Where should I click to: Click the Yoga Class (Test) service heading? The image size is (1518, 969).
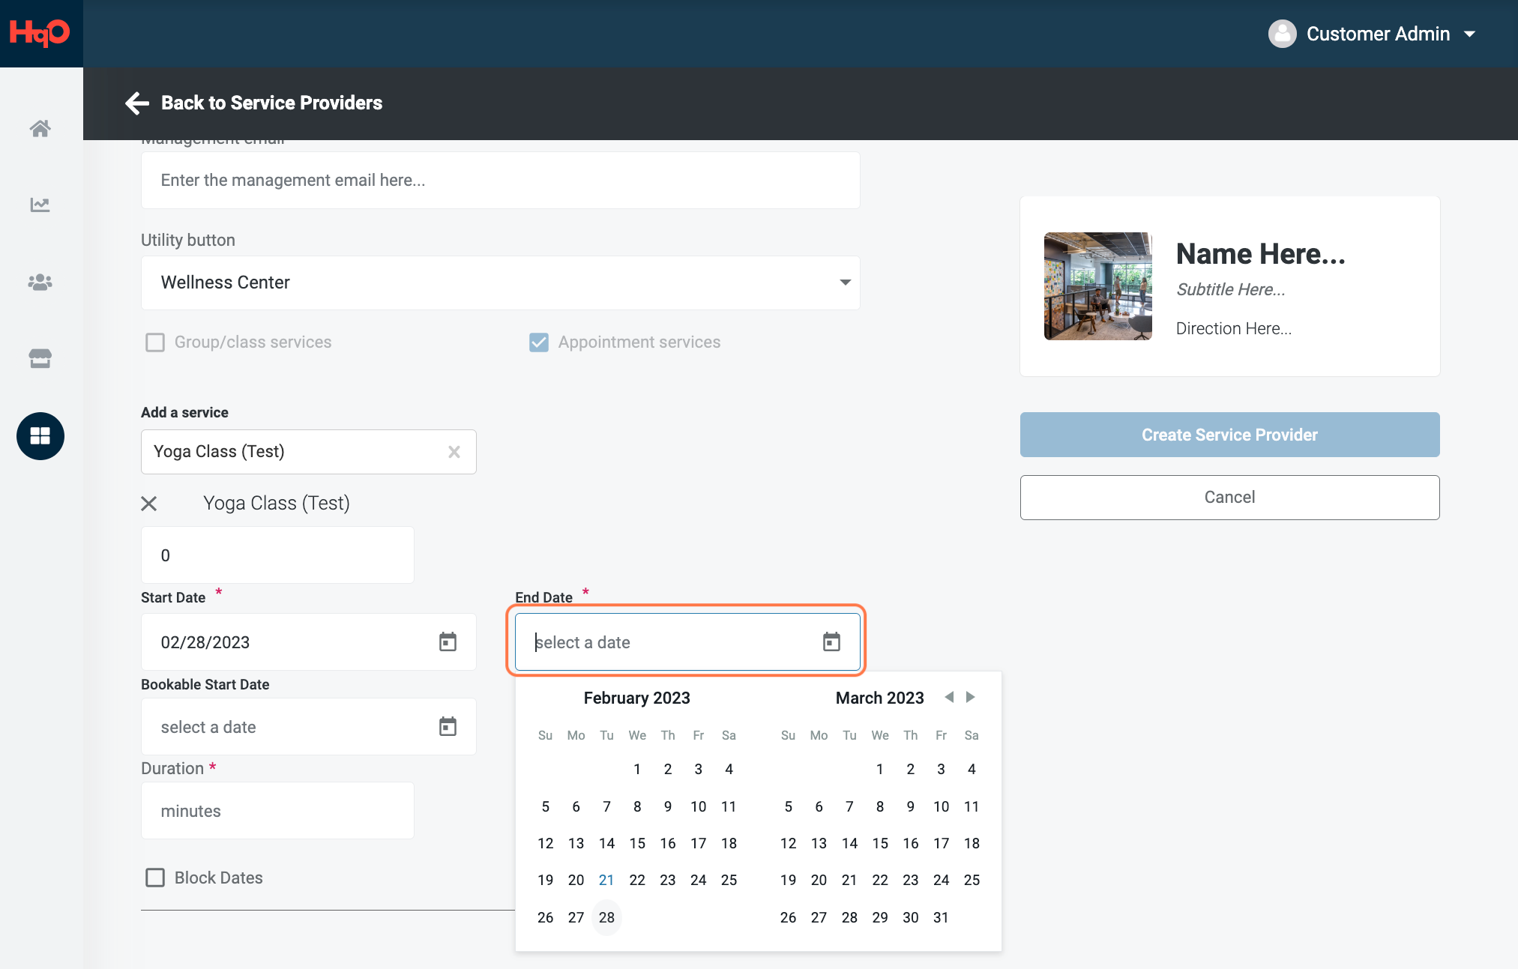click(x=277, y=503)
